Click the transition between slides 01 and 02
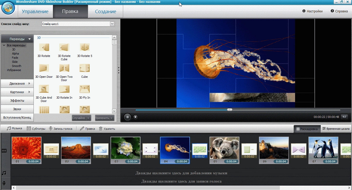352x190 pixels. [x=51, y=151]
